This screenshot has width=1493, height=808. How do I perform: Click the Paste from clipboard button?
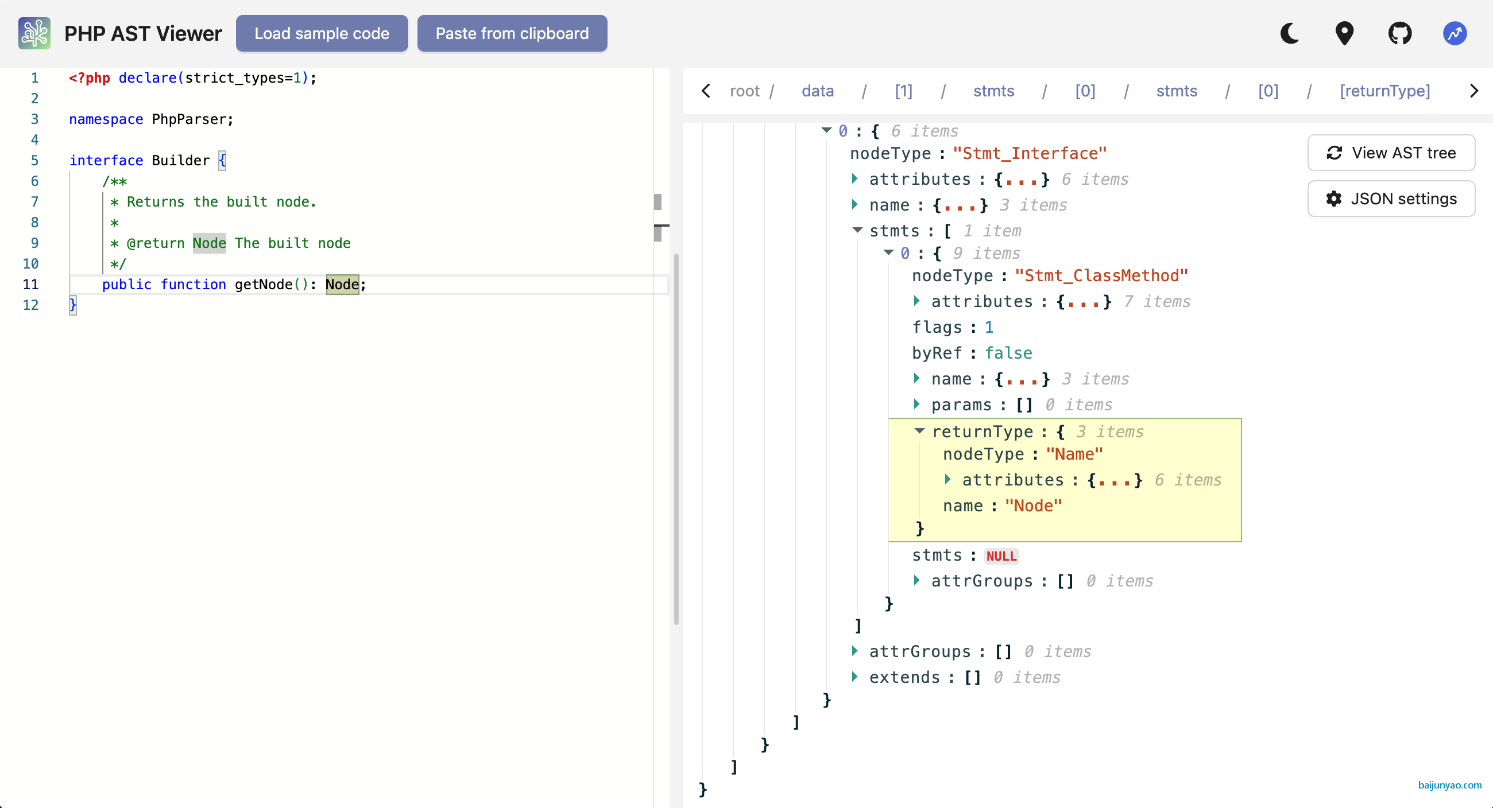click(x=511, y=33)
